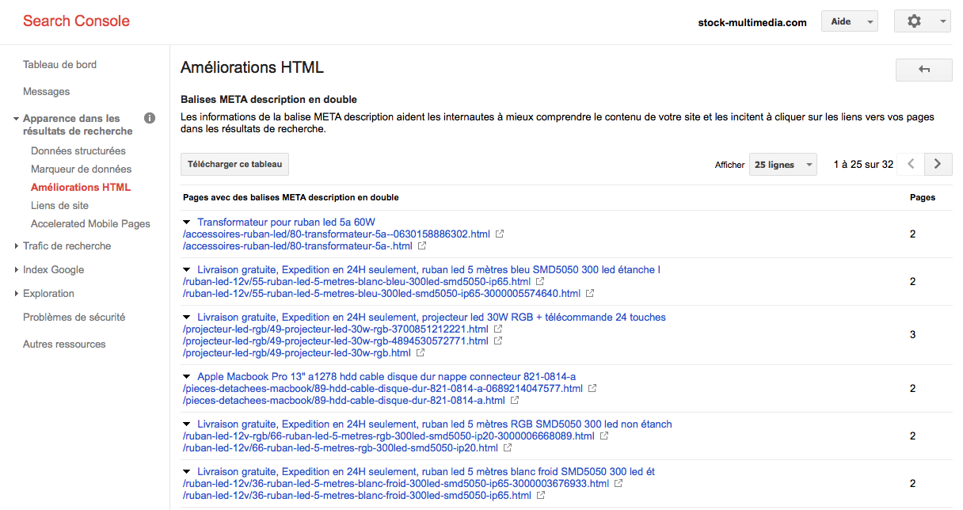Select Données structurées

click(78, 150)
